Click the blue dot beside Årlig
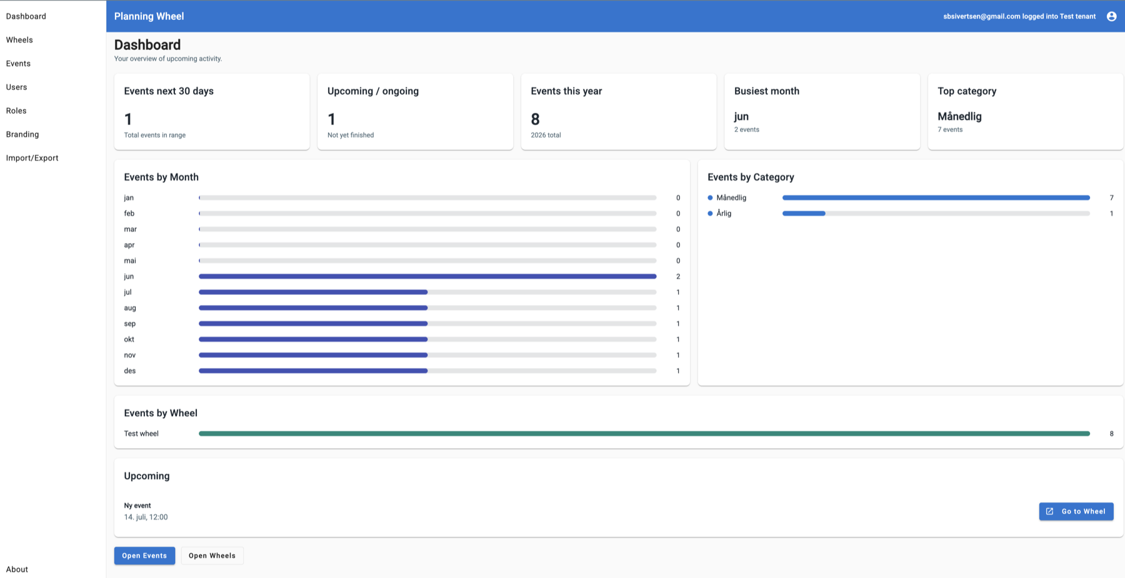The width and height of the screenshot is (1125, 578). tap(710, 214)
